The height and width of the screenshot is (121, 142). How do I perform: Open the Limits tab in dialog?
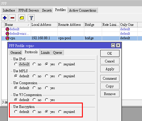[45, 53]
